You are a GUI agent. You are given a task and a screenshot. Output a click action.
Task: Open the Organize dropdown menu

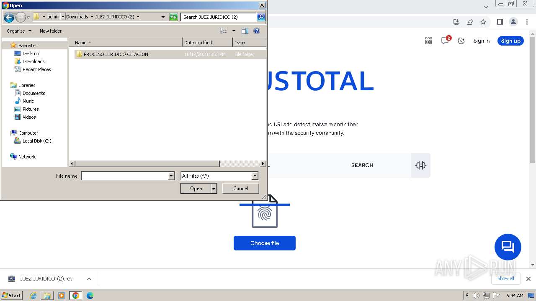19,31
